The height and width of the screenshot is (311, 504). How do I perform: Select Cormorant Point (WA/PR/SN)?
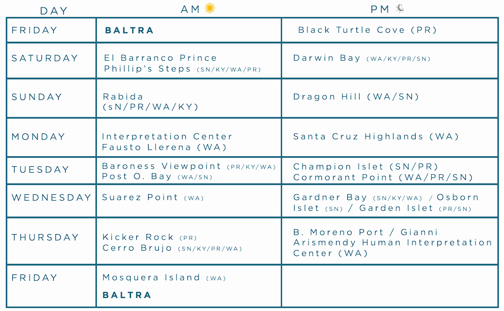(383, 178)
